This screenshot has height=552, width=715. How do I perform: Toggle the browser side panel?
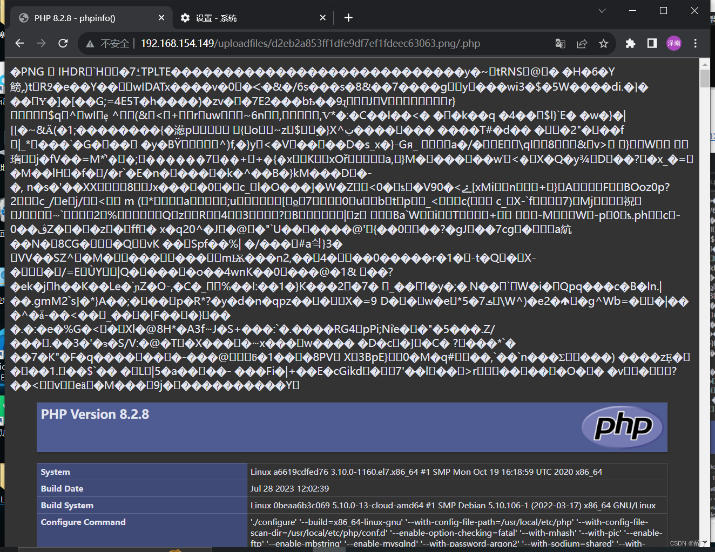click(x=652, y=43)
